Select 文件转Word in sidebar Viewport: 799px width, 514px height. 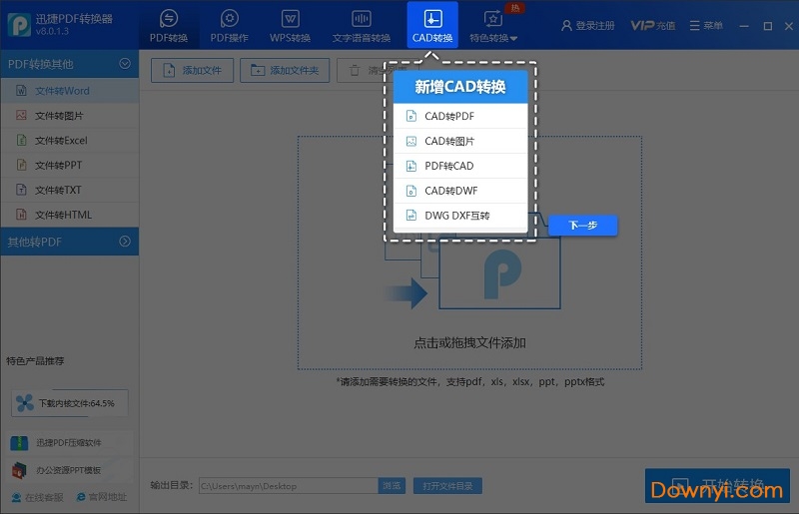[69, 91]
